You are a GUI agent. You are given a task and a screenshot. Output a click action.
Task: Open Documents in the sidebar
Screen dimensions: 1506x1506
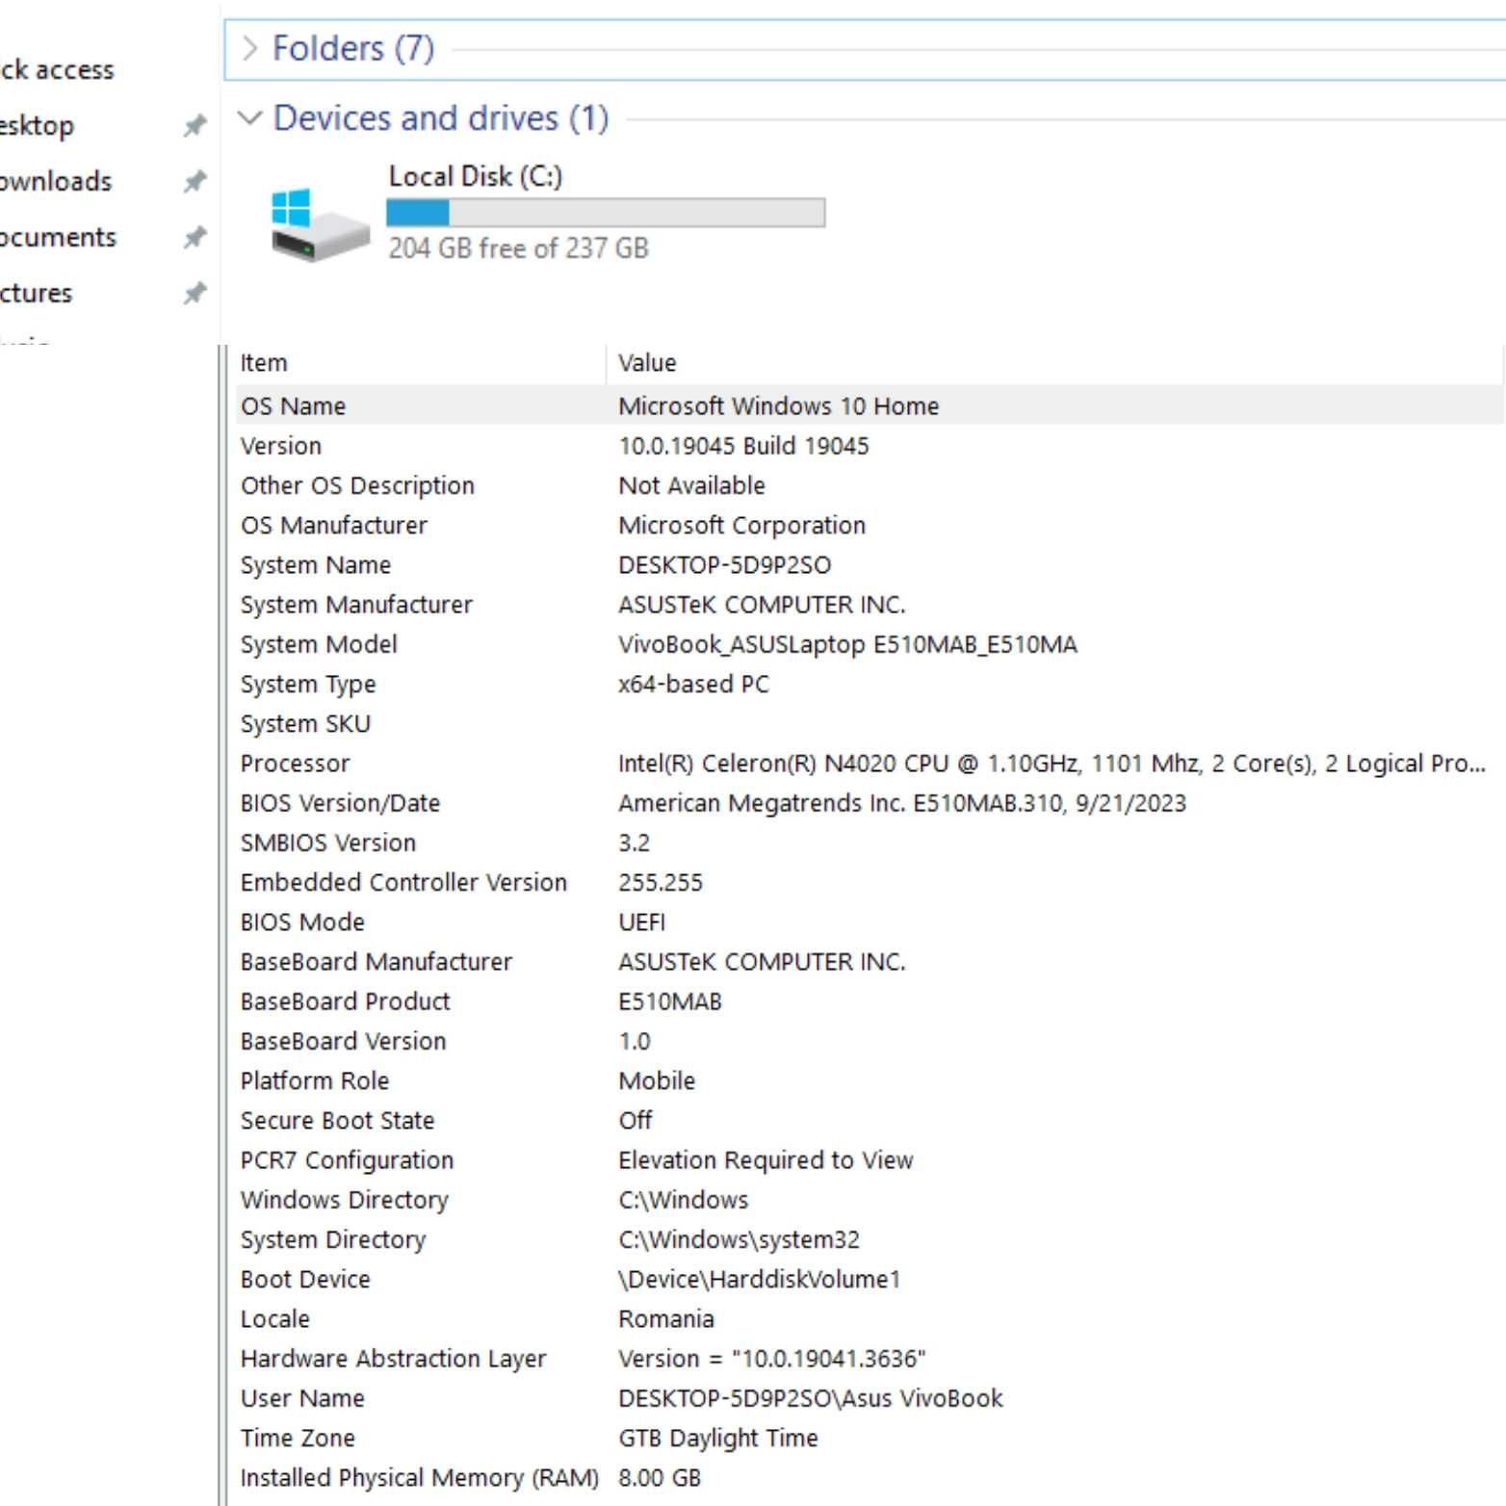click(x=58, y=237)
